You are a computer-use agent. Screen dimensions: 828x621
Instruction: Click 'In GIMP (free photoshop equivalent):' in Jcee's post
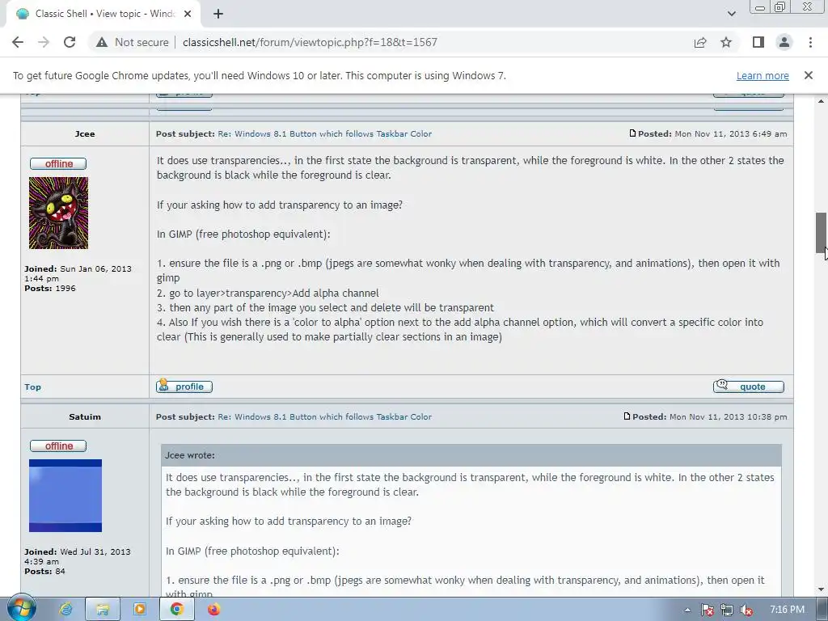click(243, 234)
